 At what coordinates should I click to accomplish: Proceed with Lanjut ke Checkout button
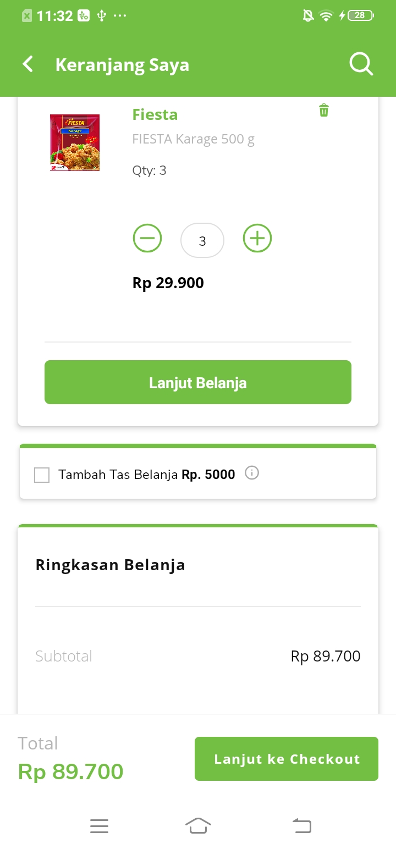(287, 759)
